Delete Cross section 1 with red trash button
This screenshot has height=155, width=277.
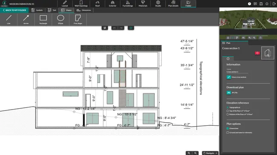[257, 53]
